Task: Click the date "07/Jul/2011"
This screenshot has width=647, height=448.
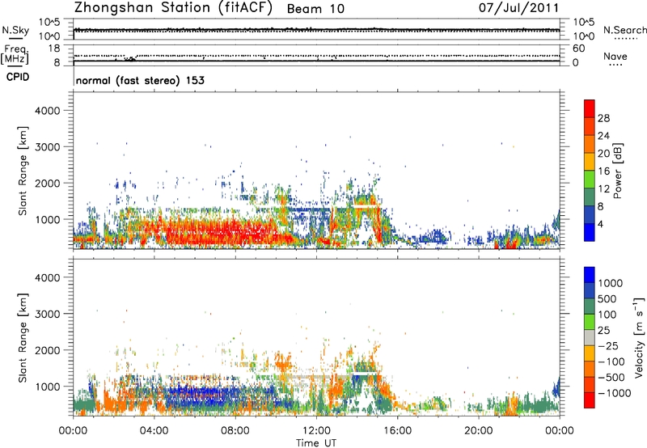Action: [518, 8]
